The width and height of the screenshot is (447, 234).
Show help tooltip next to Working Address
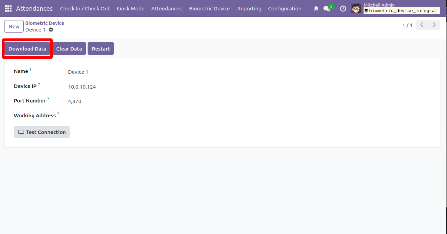58,114
